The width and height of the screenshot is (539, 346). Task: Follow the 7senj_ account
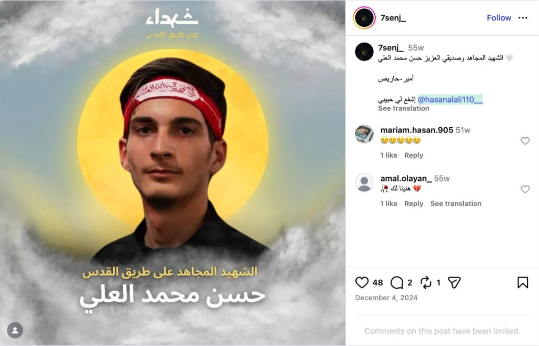[x=499, y=18]
